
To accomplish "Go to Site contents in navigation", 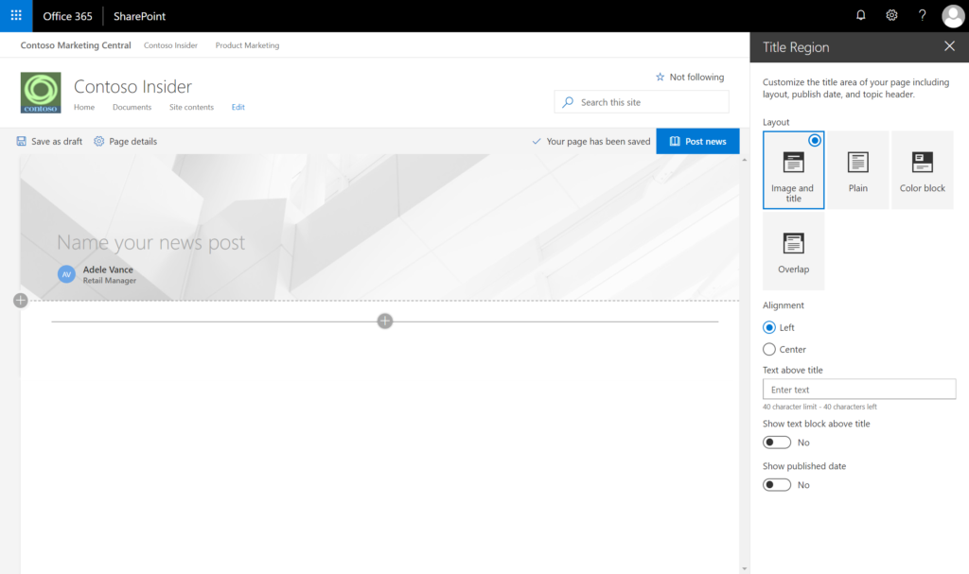I will 191,107.
